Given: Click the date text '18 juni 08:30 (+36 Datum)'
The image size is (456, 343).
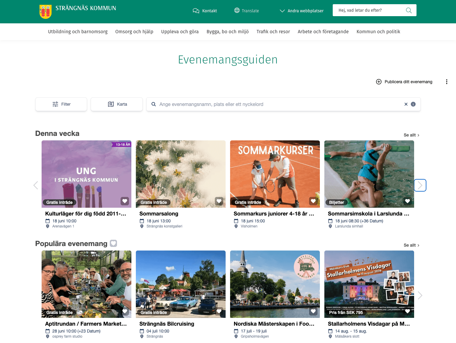Looking at the screenshot, I should pos(359,221).
